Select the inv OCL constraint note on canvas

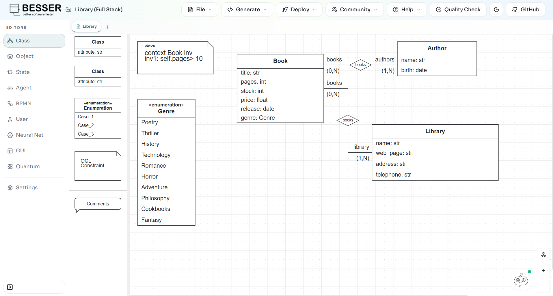tap(175, 58)
